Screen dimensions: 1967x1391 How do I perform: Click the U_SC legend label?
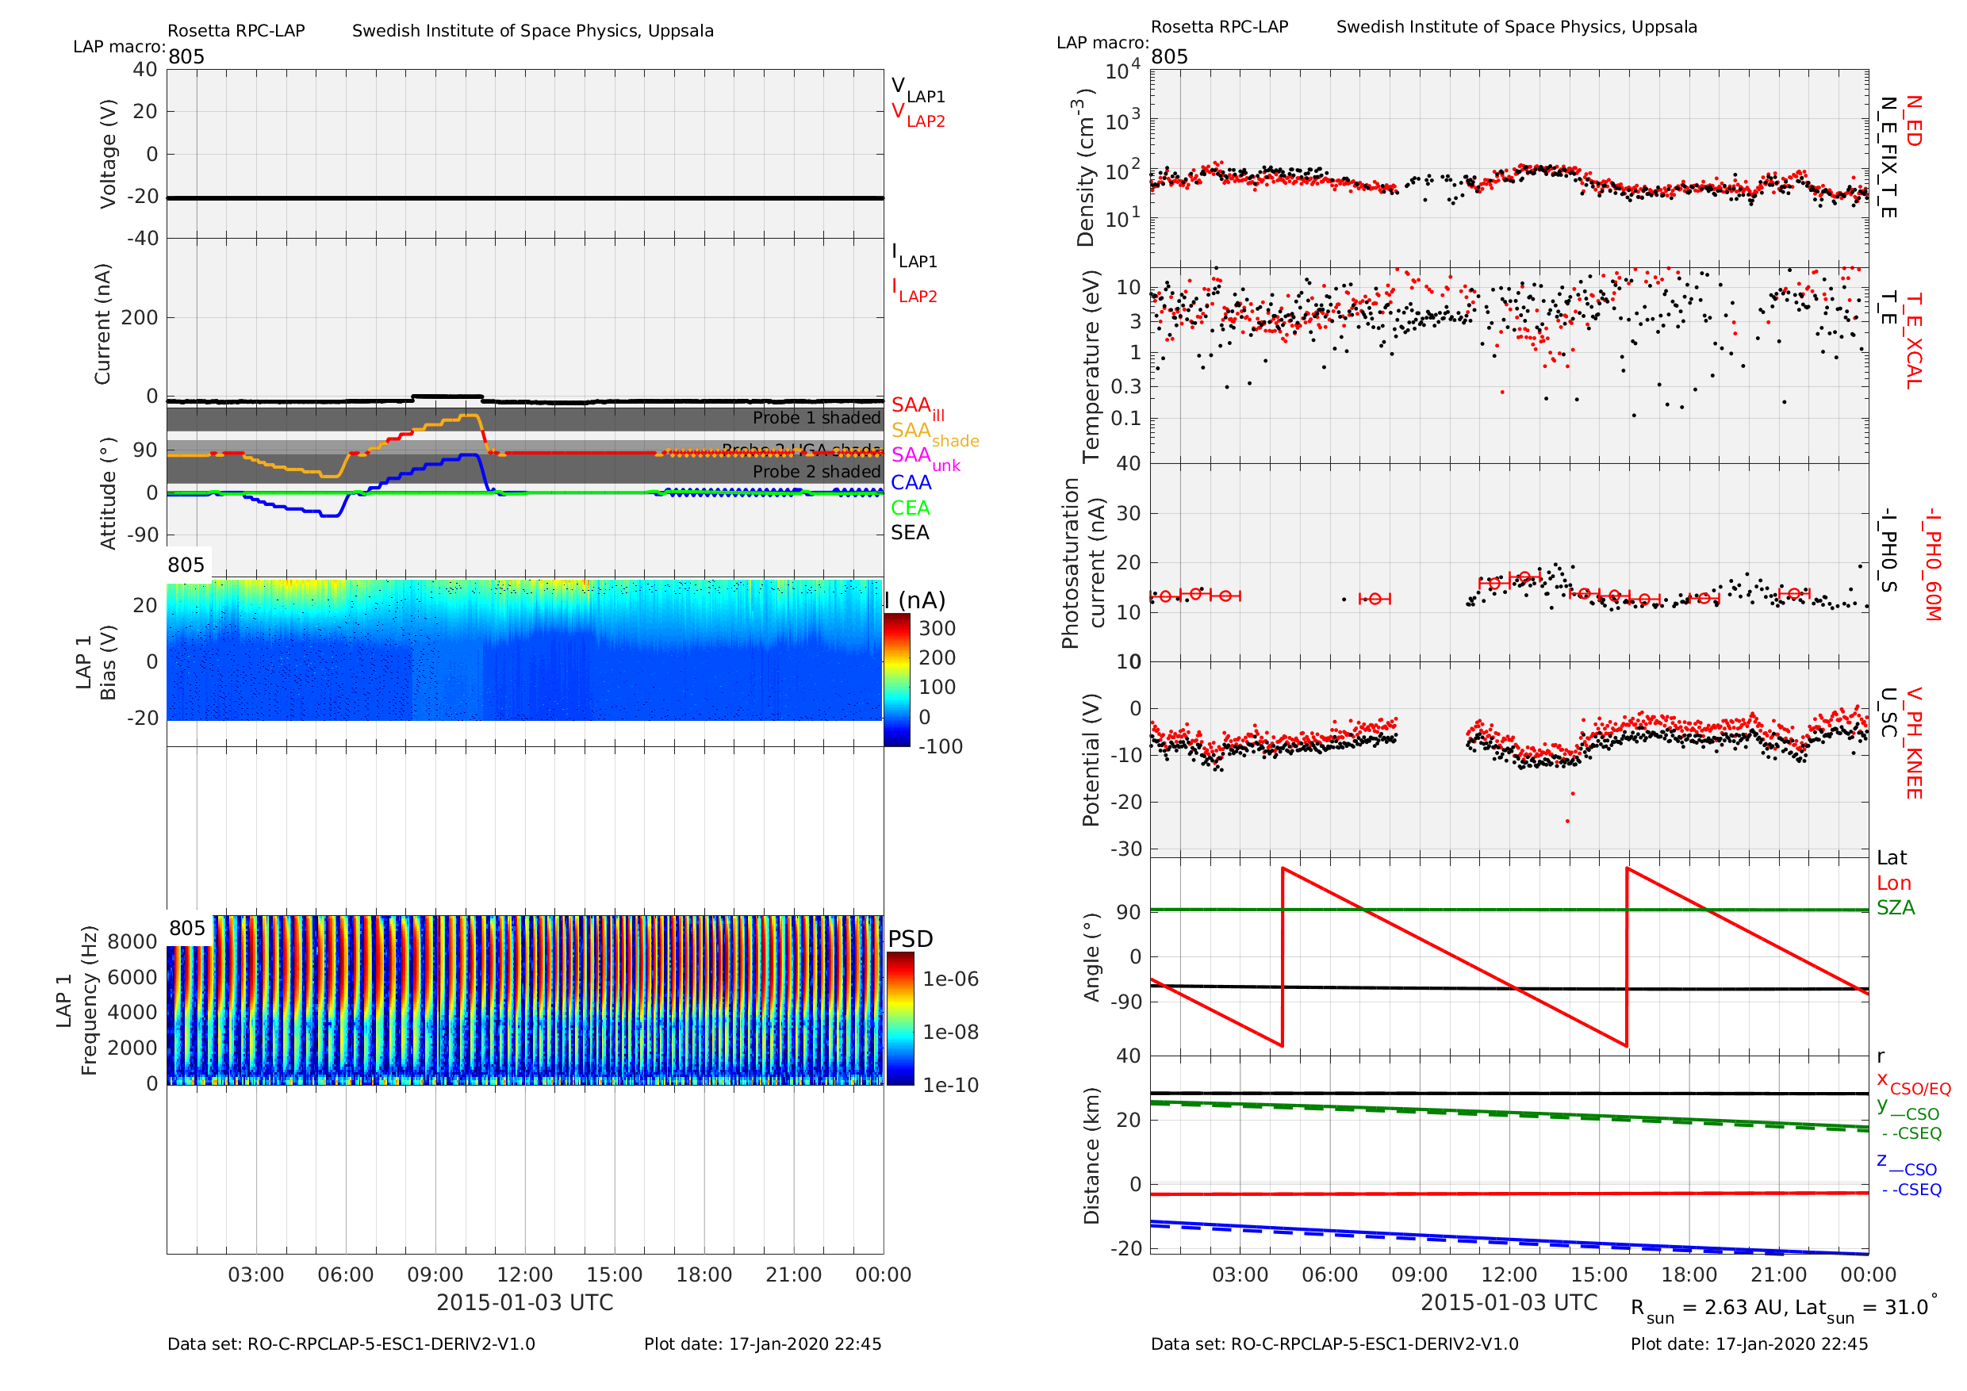pos(1888,713)
